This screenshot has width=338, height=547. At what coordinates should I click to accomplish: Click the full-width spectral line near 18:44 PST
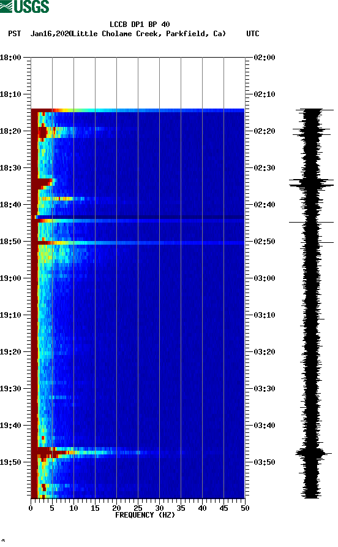(138, 221)
